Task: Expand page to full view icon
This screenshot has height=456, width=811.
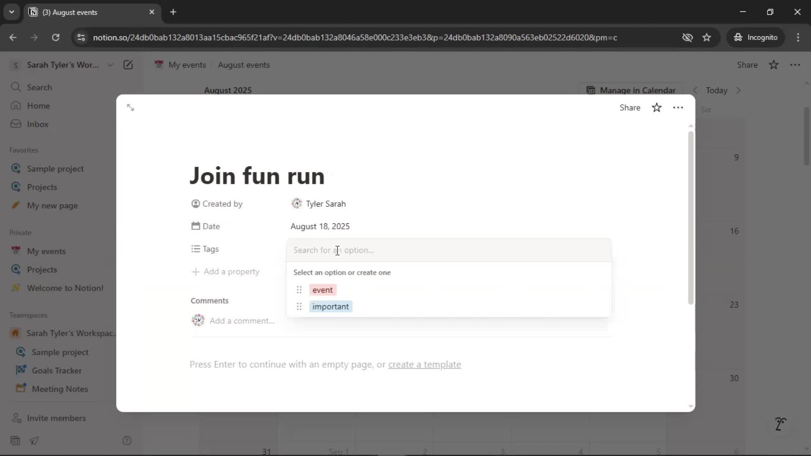Action: click(130, 108)
